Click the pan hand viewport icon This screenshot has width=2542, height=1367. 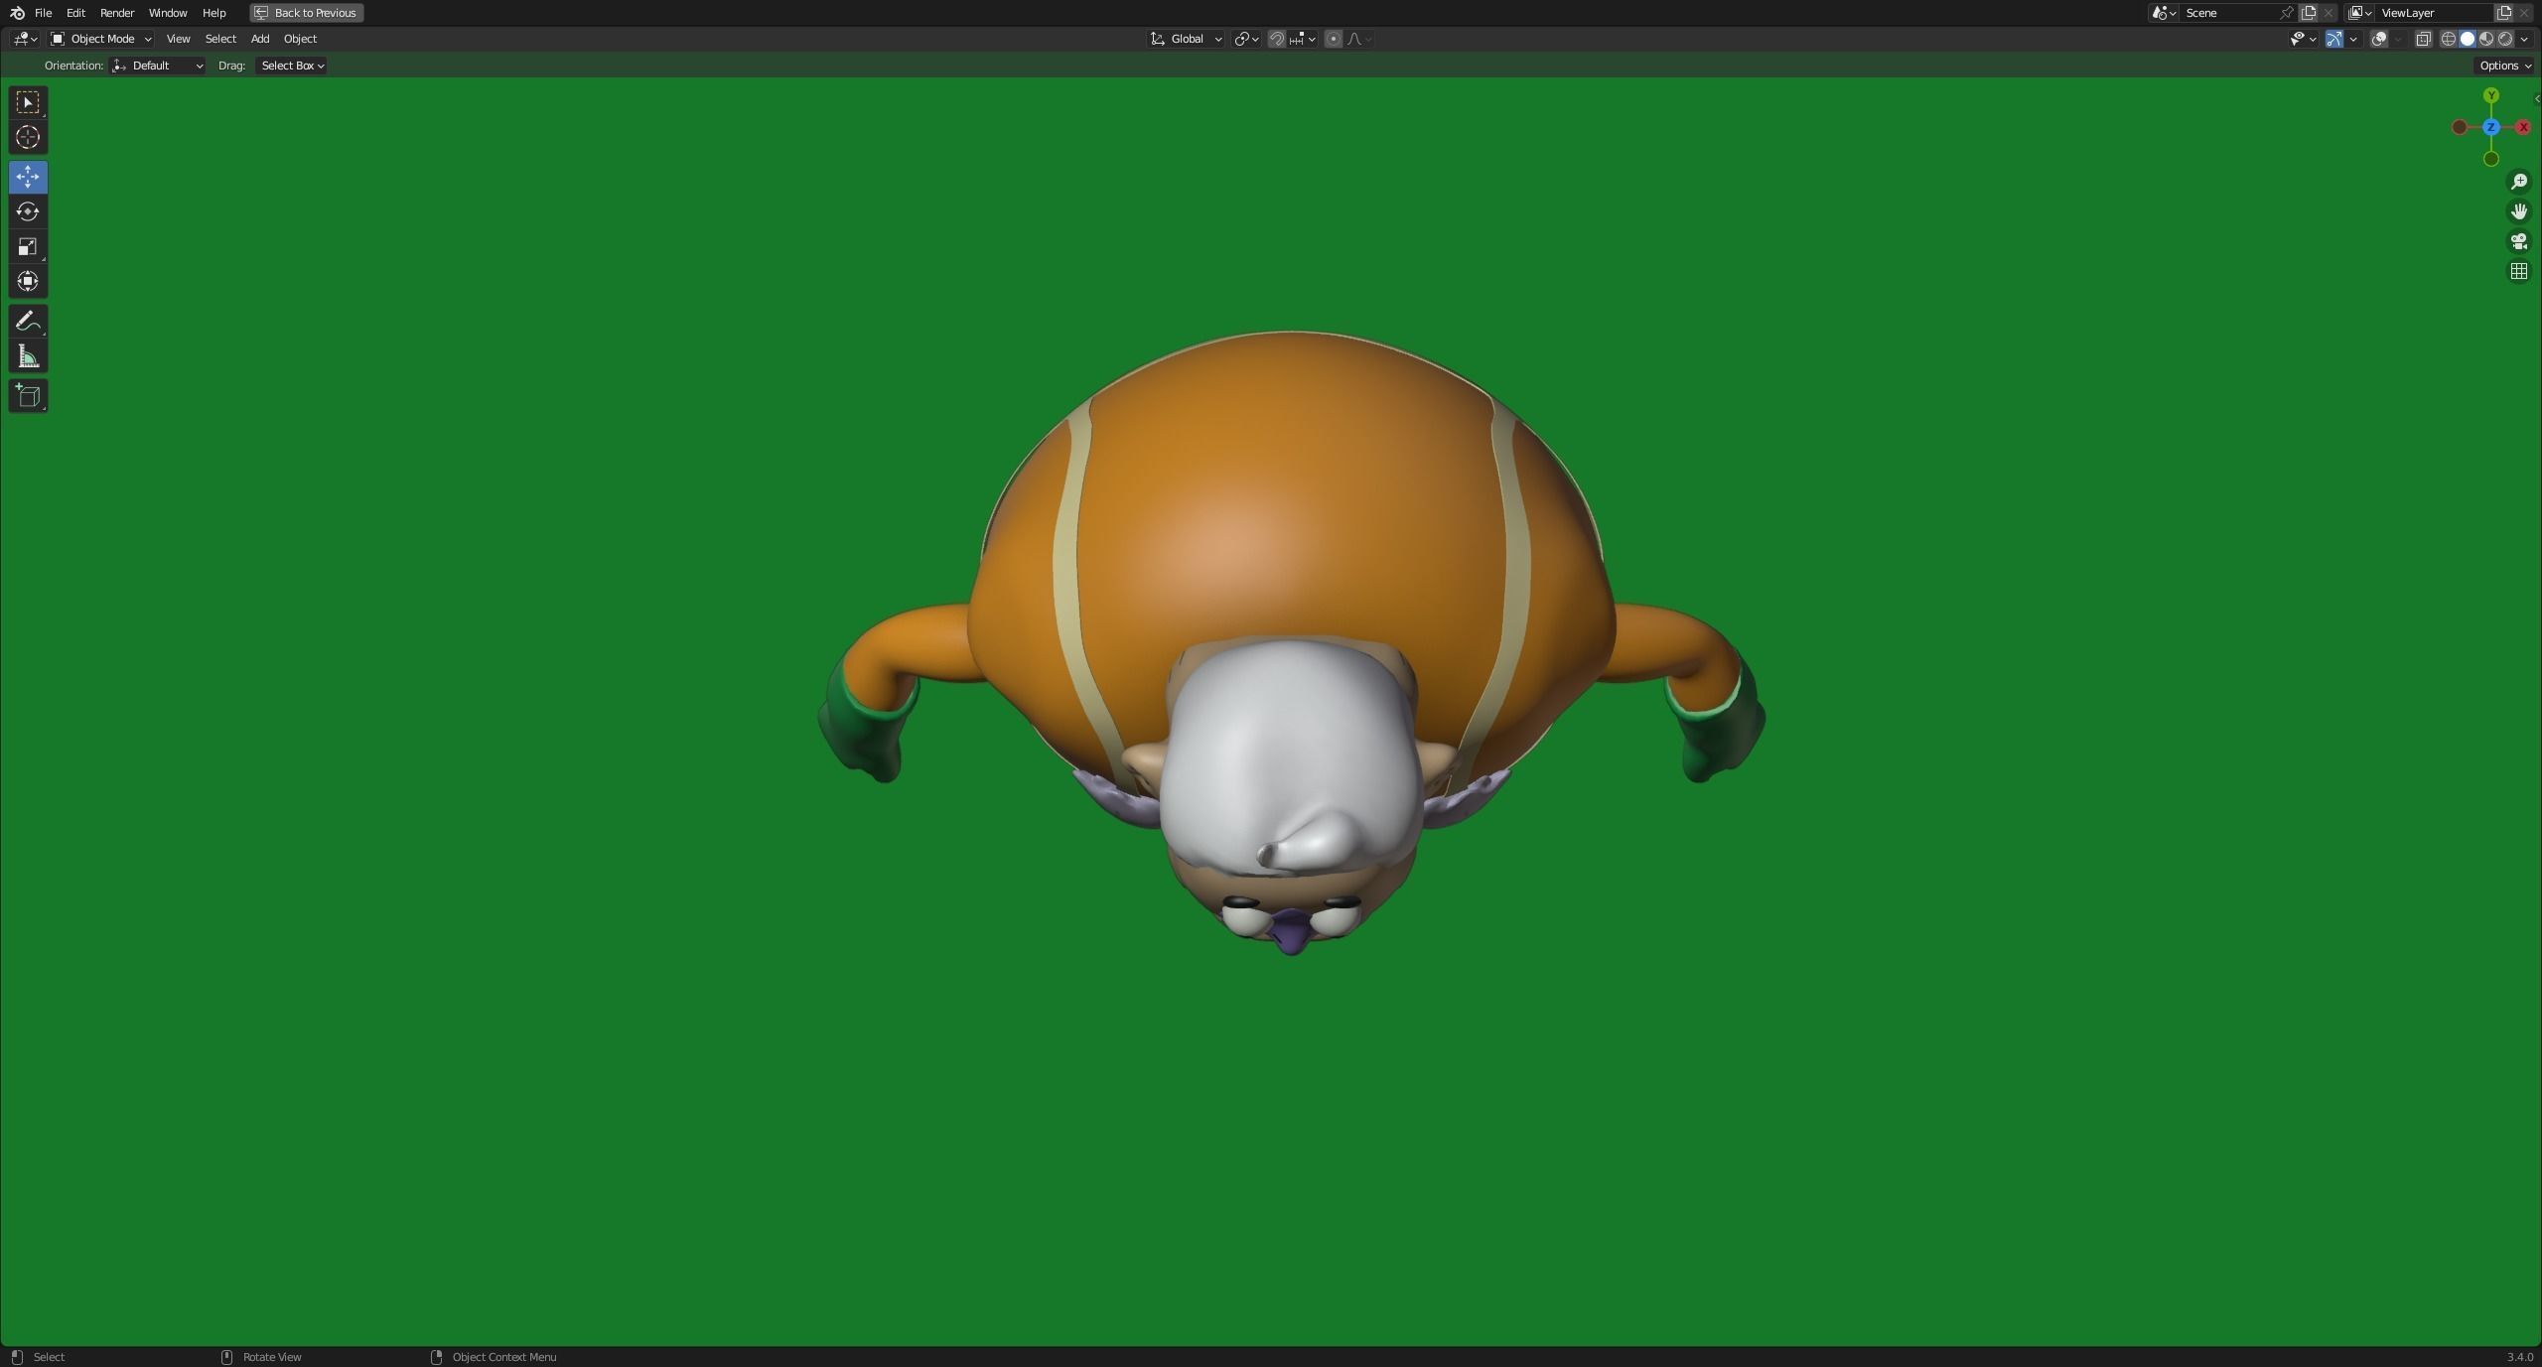coord(2518,211)
